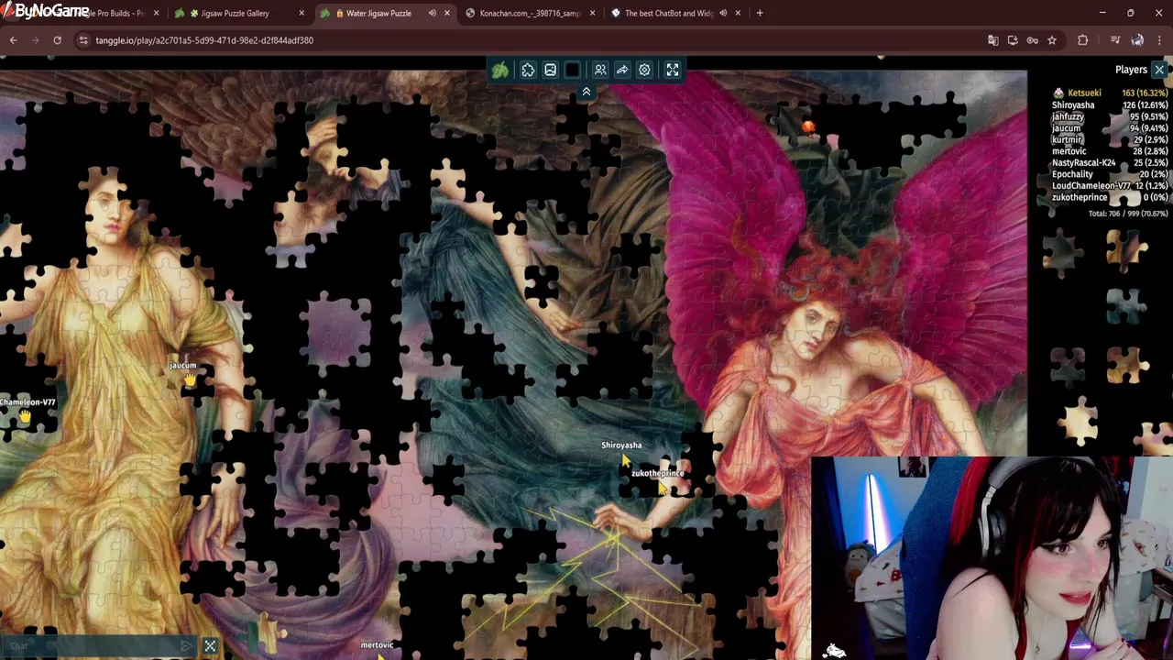Click the Tanggle leaf logo in game toolbar
Image resolution: width=1173 pixels, height=660 pixels.
pos(500,70)
